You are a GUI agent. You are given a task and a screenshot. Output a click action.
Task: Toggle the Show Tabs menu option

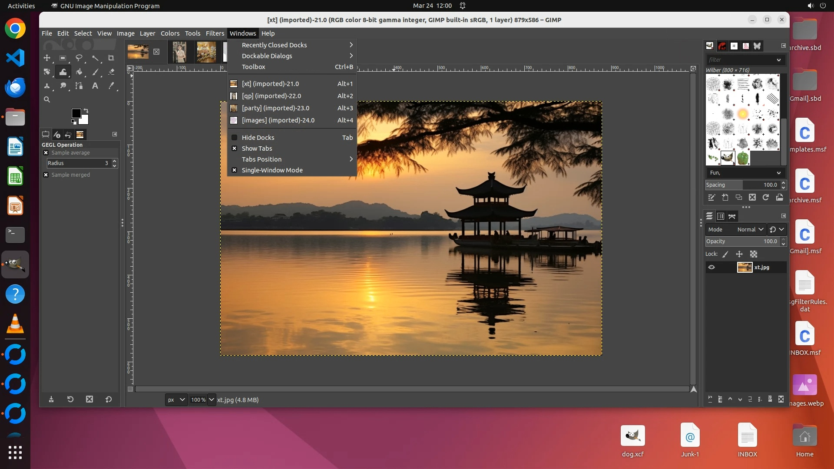pyautogui.click(x=257, y=149)
